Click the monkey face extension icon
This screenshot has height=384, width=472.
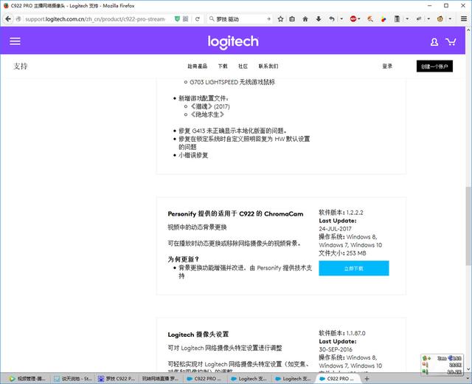(x=440, y=19)
